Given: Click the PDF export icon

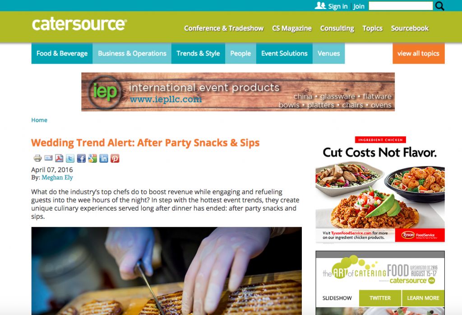Looking at the screenshot, I should pyautogui.click(x=59, y=159).
